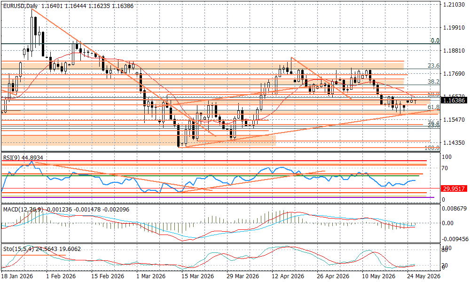Select the Fibonacci 100.0 level label

(432, 148)
